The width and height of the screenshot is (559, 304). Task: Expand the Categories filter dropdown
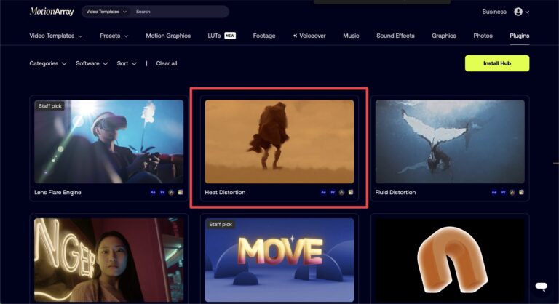click(48, 63)
